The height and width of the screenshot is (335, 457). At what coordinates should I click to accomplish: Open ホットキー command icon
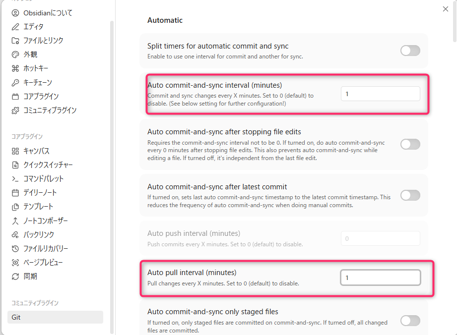coord(15,68)
